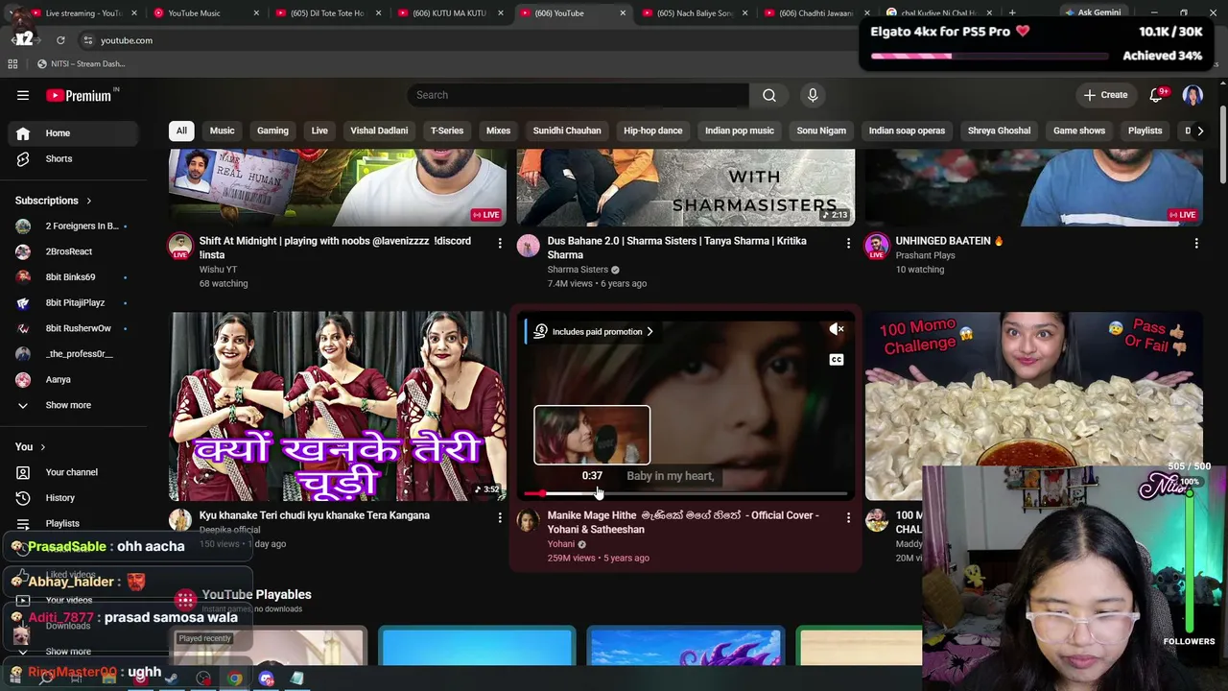Open the NITSI Stream Dash bookmark
1228x691 pixels.
pos(81,63)
